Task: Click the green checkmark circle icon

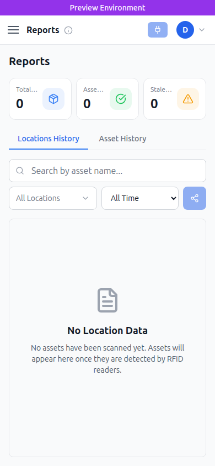Action: pos(121,99)
